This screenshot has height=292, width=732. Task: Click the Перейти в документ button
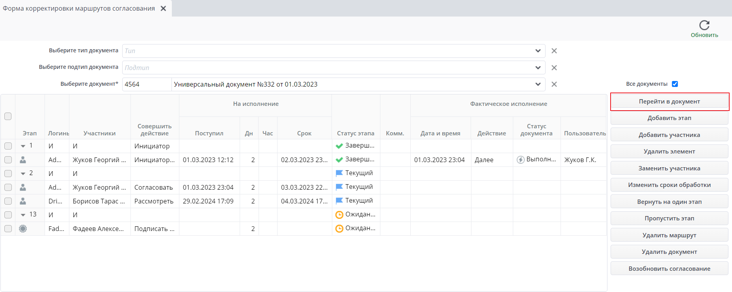(x=669, y=102)
